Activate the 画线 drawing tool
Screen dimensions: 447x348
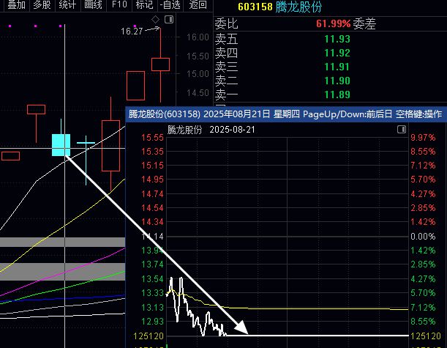pos(93,4)
